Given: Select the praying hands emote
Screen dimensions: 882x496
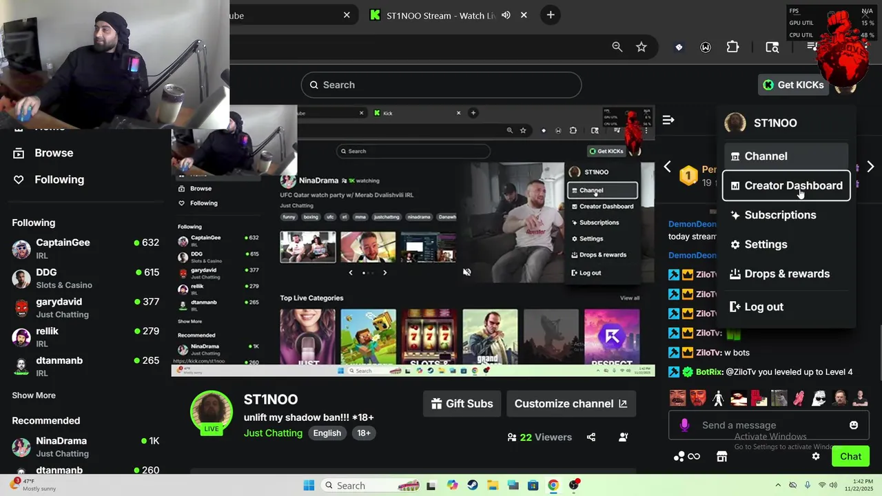Looking at the screenshot, I should [799, 398].
